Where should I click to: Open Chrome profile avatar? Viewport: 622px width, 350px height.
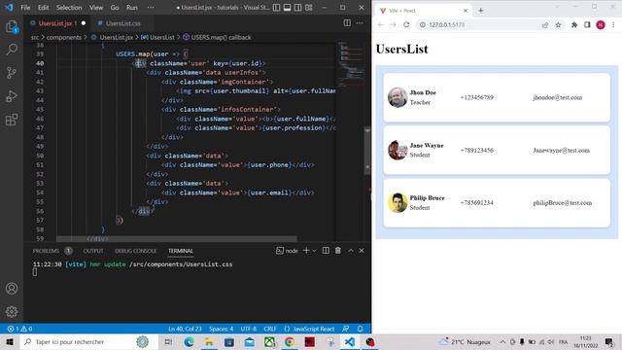(x=601, y=24)
